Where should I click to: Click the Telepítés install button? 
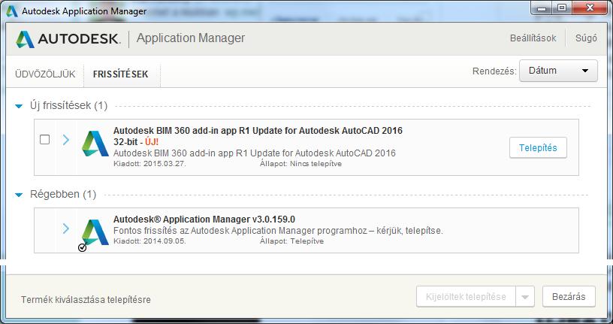pos(538,147)
